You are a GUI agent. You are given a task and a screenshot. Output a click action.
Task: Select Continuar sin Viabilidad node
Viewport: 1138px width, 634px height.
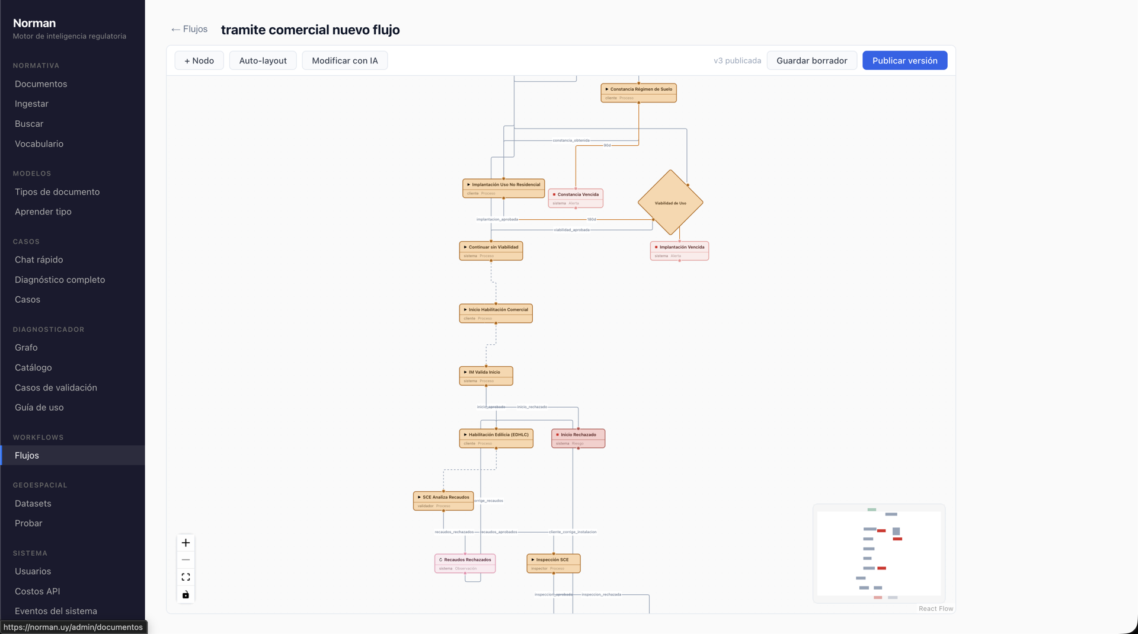pos(491,251)
